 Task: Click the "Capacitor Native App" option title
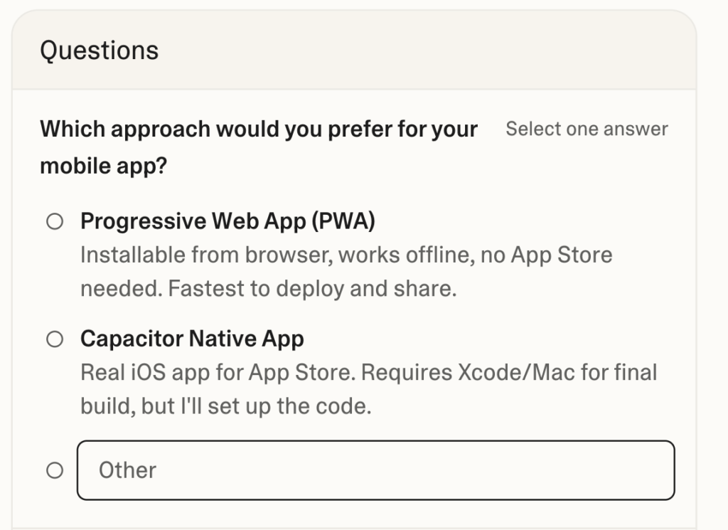coord(192,339)
